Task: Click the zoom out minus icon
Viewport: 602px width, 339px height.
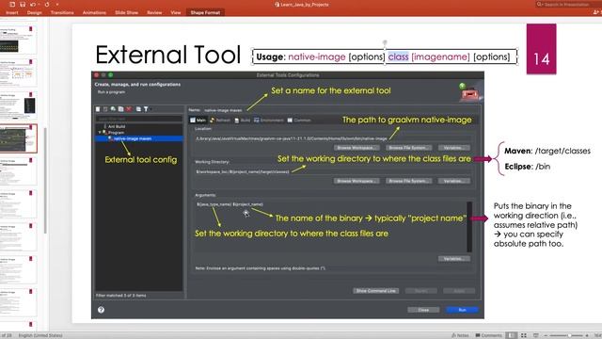Action: tap(546, 335)
